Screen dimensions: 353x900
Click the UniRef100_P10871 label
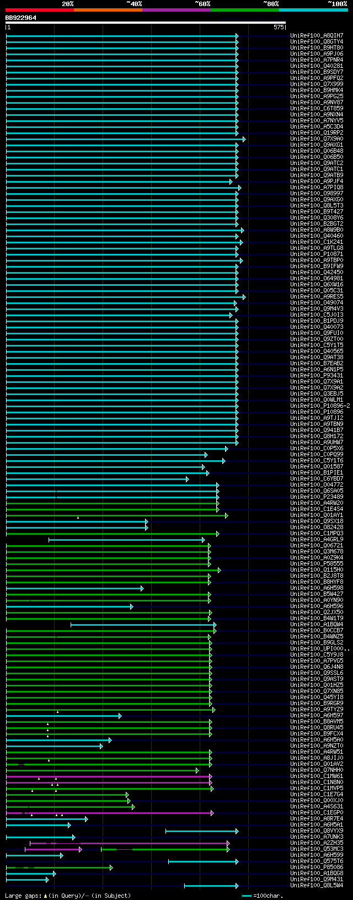tap(317, 254)
